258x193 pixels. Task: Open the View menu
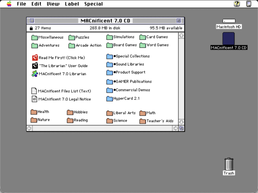[x=53, y=4]
